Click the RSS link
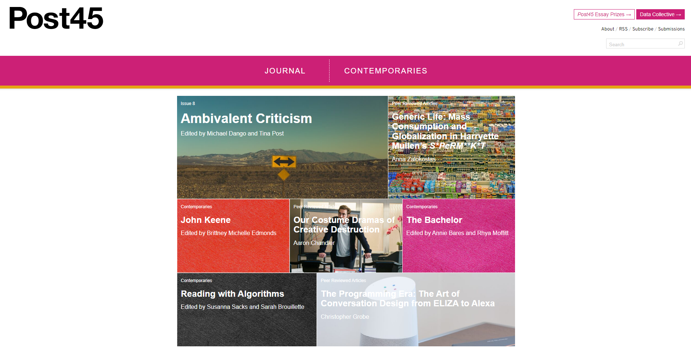Screen dimensions: 691x350 tap(623, 29)
